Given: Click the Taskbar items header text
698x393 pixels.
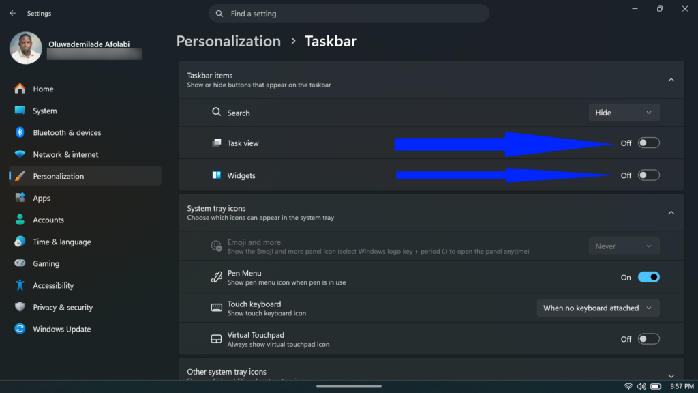Looking at the screenshot, I should click(x=210, y=75).
